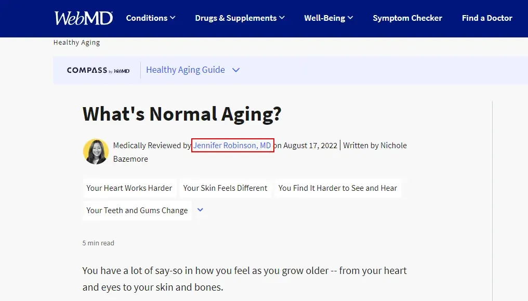Click the COMPASS by WebMD logo

tap(98, 70)
